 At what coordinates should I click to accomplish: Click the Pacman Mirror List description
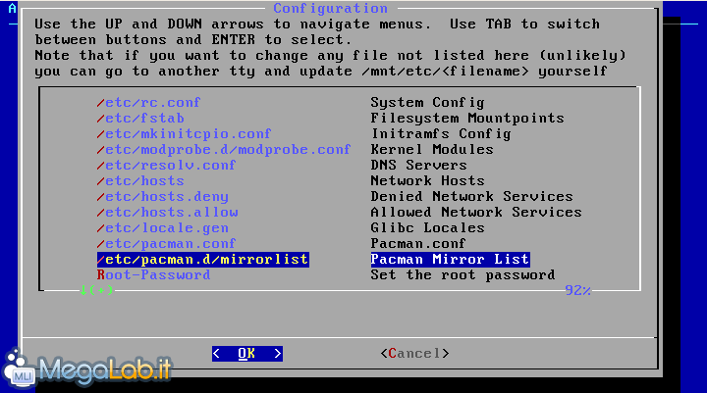pyautogui.click(x=450, y=260)
